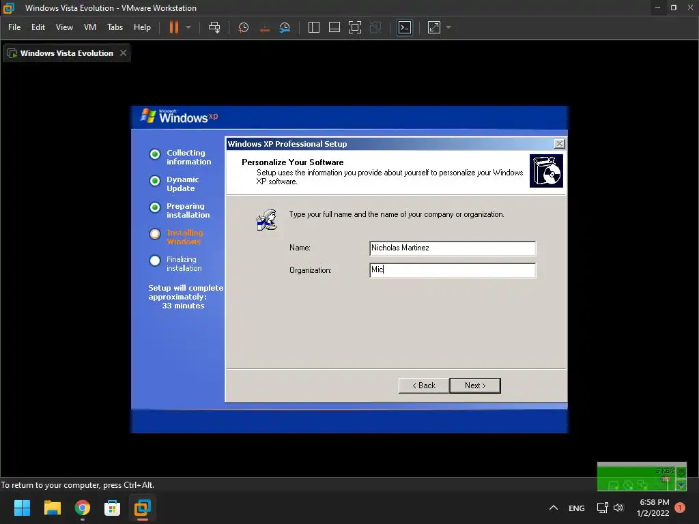699x524 pixels.
Task: Open the volume speaker tray icon
Action: pos(618,508)
